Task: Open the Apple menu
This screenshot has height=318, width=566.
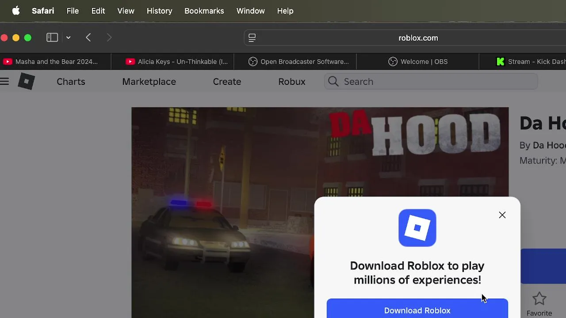Action: (x=16, y=11)
